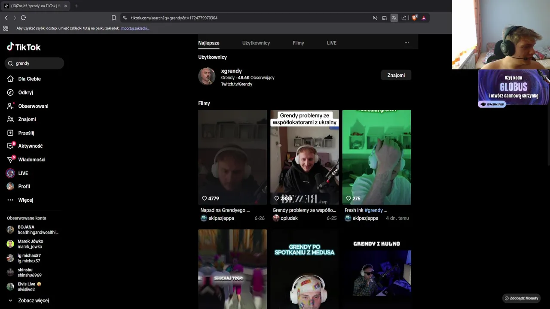Click the G4SKINS GLOBUS banner
The width and height of the screenshot is (550, 309).
click(513, 89)
